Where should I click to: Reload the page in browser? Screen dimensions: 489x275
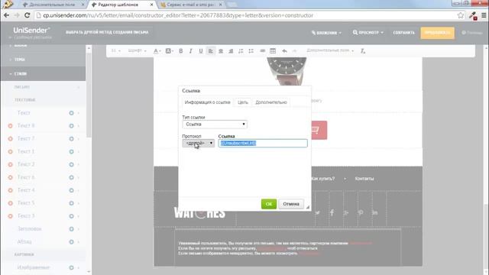pyautogui.click(x=28, y=15)
